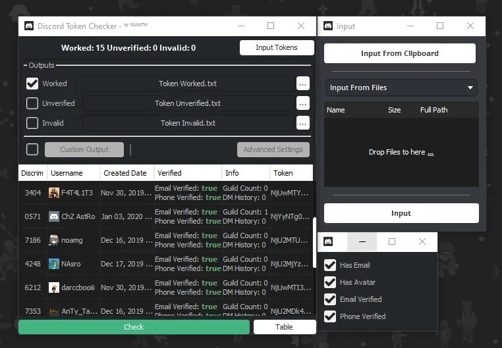The width and height of the screenshot is (502, 348).
Task: Close the Input window
Action: [x=470, y=26]
